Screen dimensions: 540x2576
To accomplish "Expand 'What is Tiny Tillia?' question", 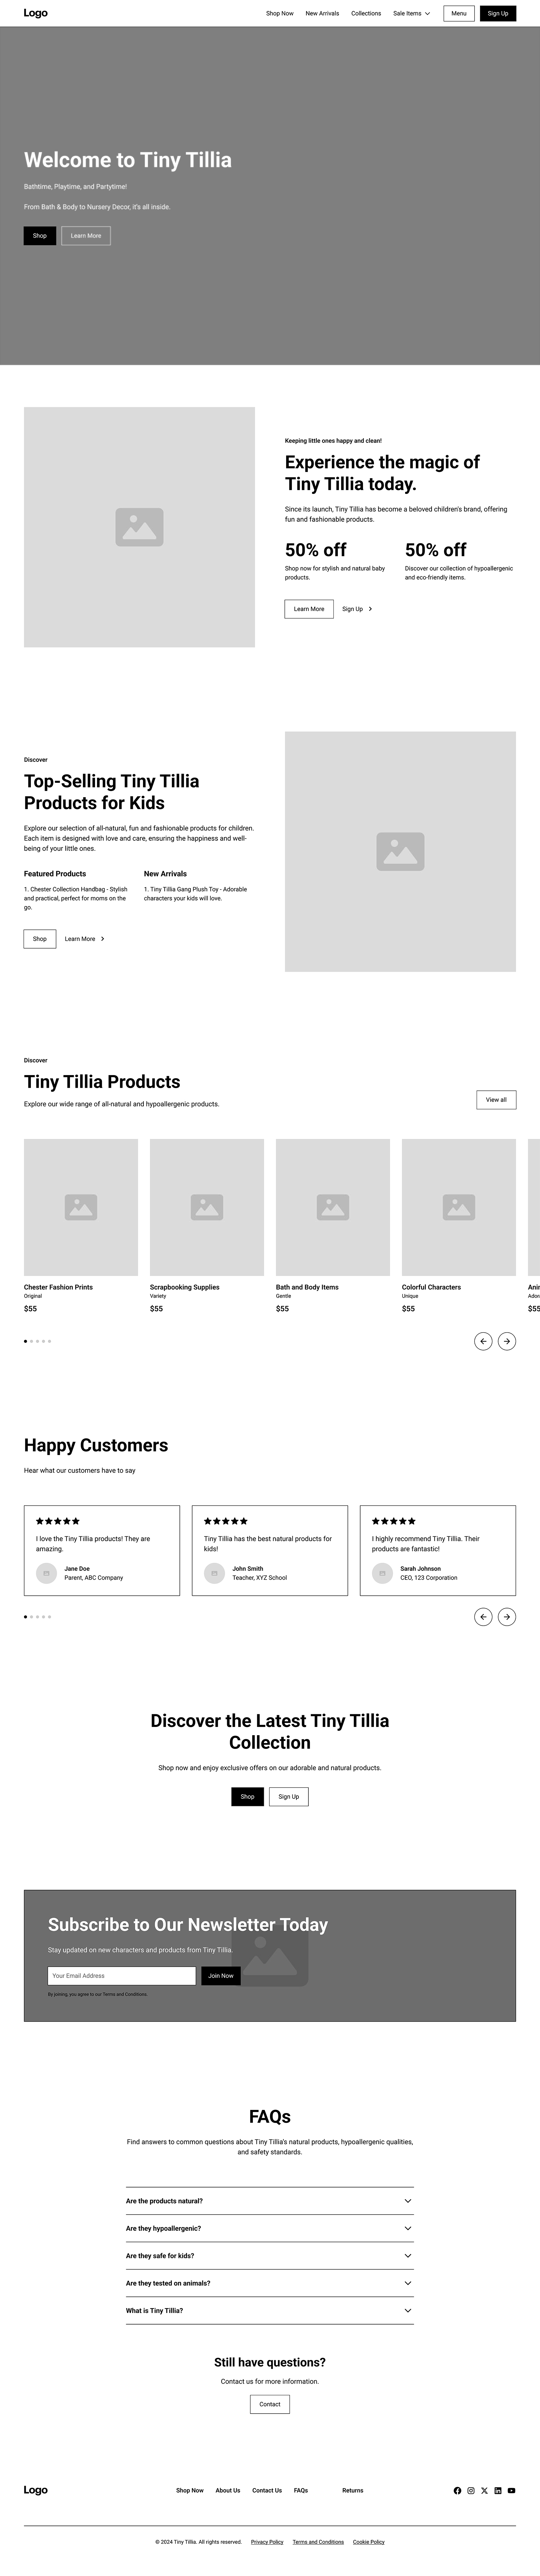I will tap(270, 2310).
